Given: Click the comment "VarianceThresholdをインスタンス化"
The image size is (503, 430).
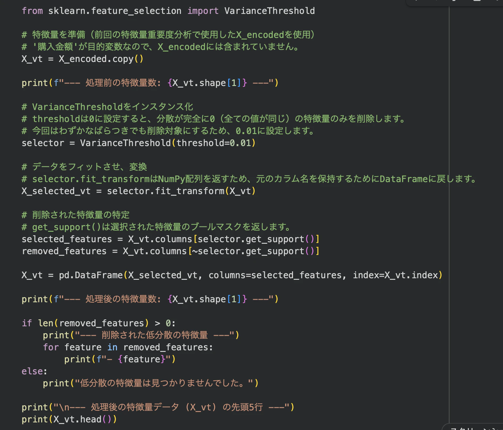Looking at the screenshot, I should tap(107, 107).
